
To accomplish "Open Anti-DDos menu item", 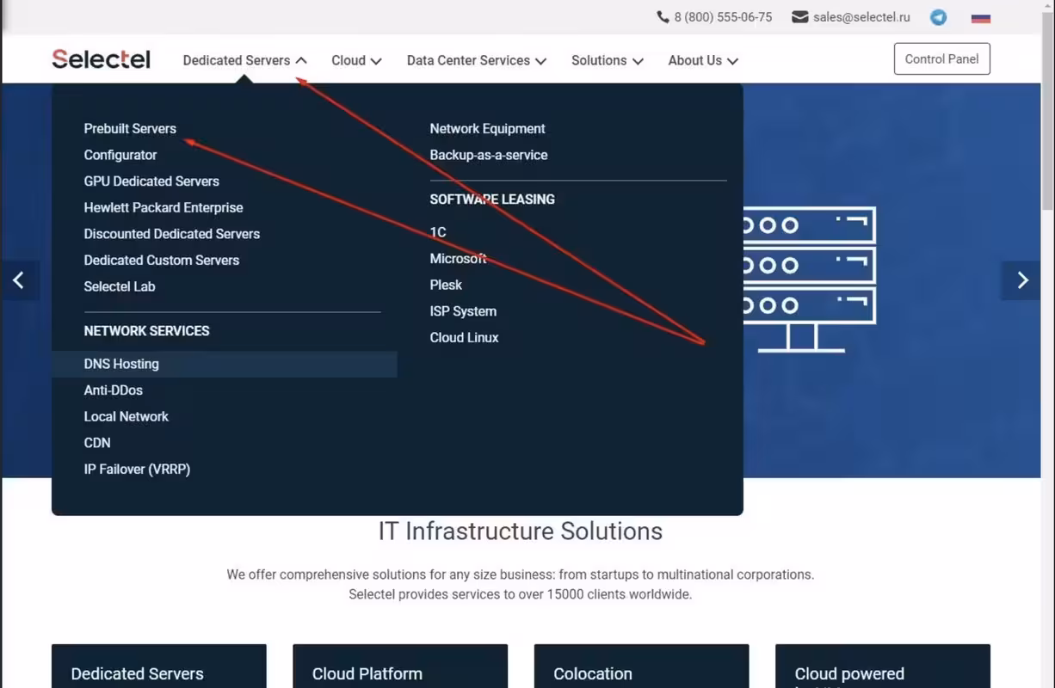I will pos(114,390).
